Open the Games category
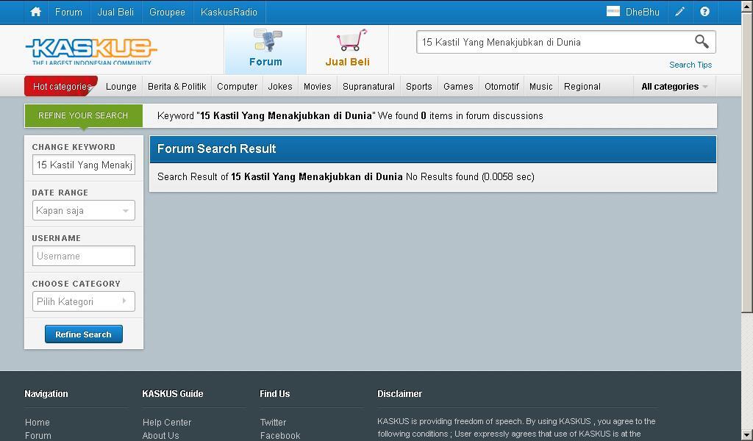The image size is (753, 441). pos(458,87)
